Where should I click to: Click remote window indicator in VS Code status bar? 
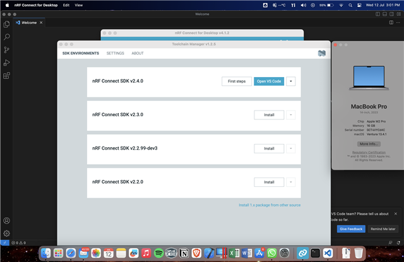4,242
